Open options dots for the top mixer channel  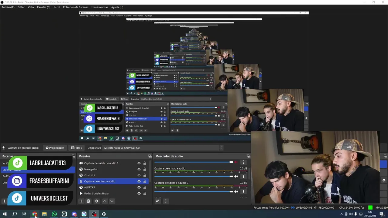(243, 162)
